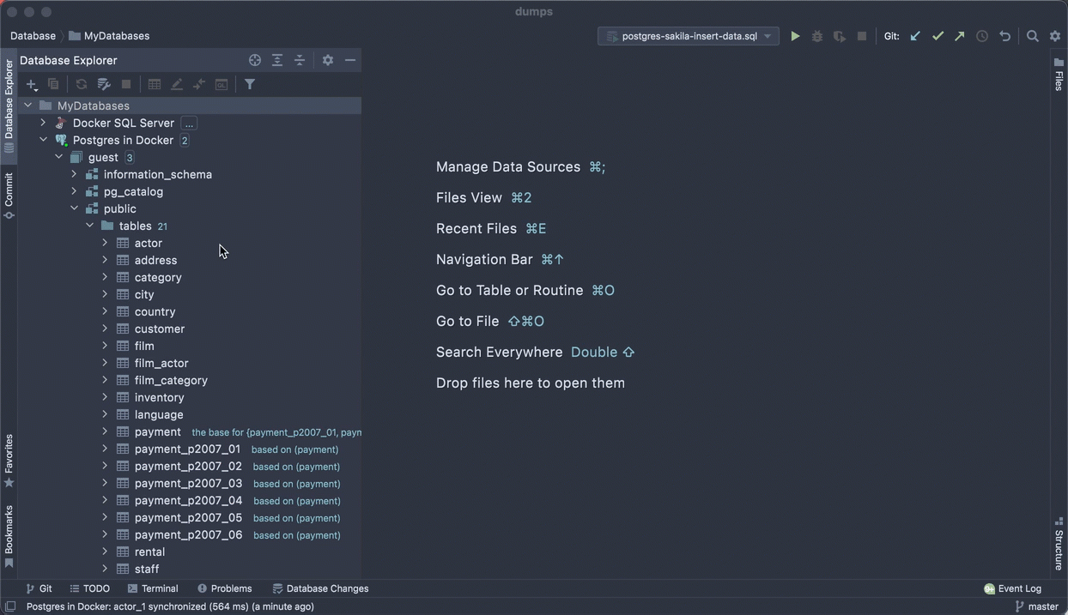Click the Git Commit checkmark

[938, 36]
